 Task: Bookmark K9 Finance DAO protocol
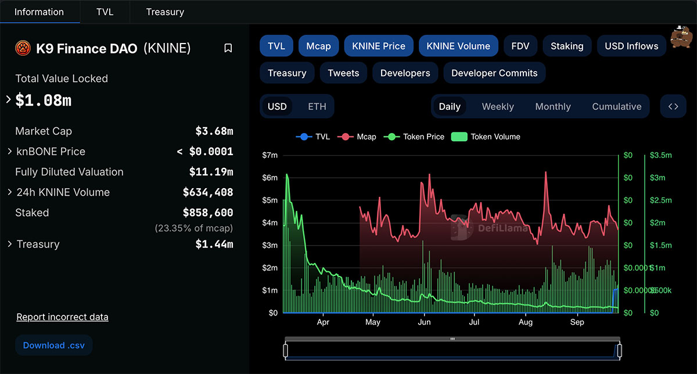(228, 48)
